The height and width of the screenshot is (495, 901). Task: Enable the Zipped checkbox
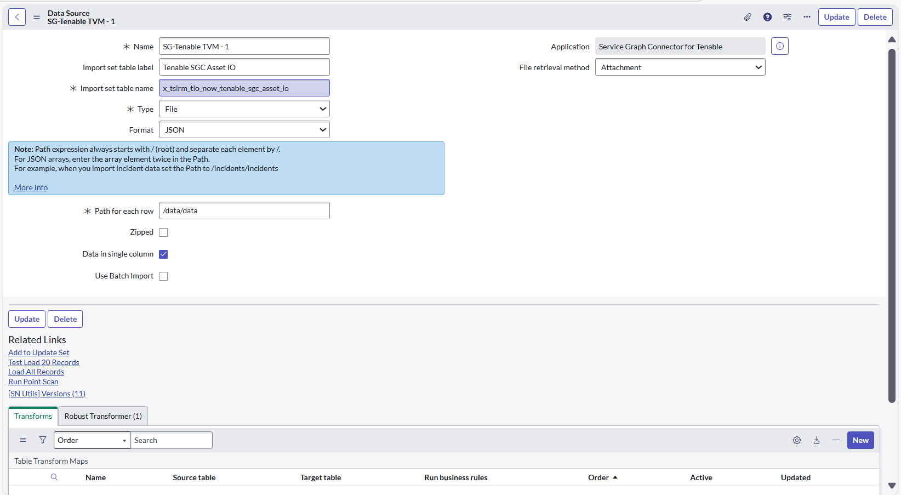(x=163, y=232)
